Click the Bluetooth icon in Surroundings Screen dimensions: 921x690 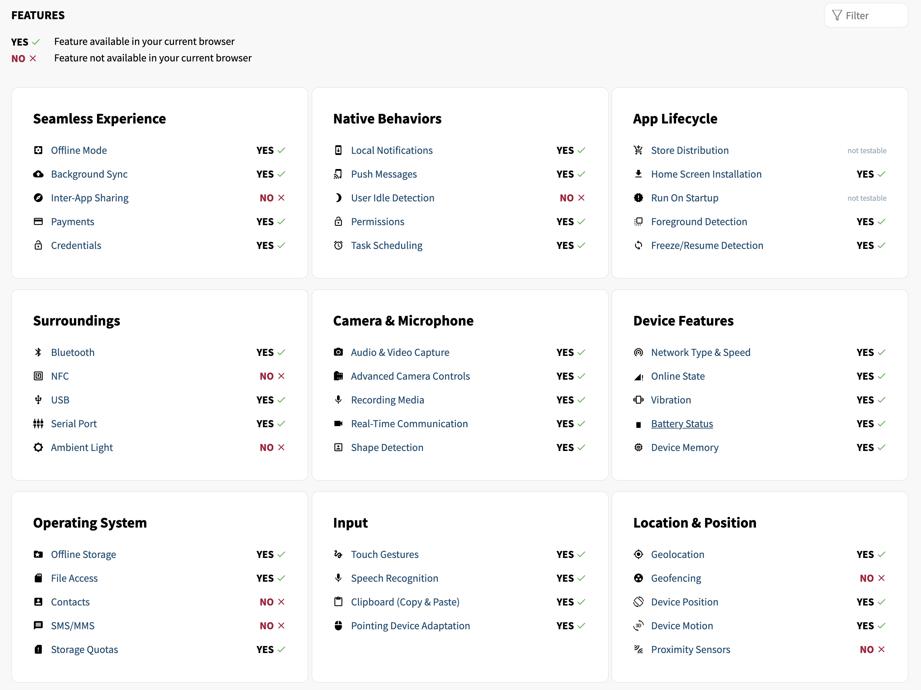[x=38, y=352]
